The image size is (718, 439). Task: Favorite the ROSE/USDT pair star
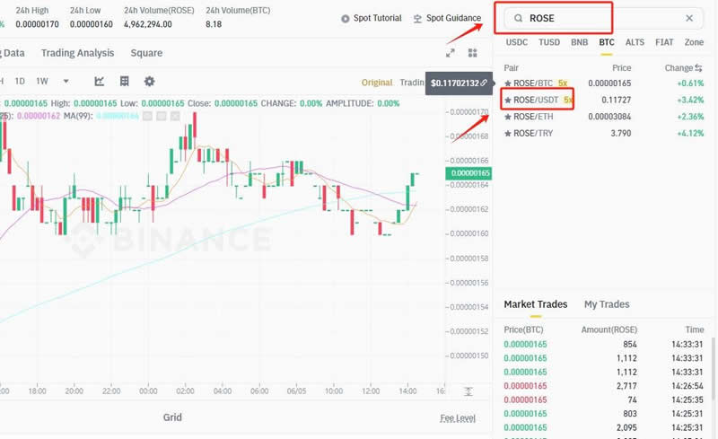coord(508,100)
